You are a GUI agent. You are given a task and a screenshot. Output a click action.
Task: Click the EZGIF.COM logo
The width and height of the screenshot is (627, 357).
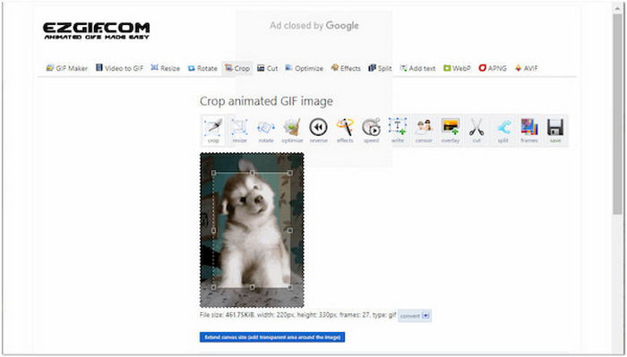97,30
